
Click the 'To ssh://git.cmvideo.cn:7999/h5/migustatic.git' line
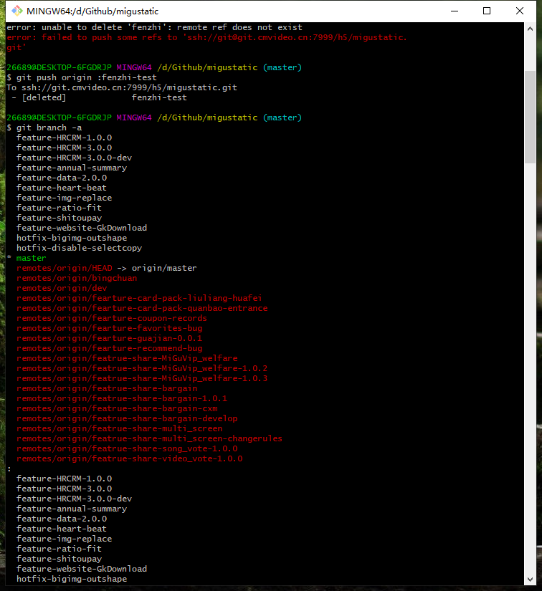tap(122, 87)
